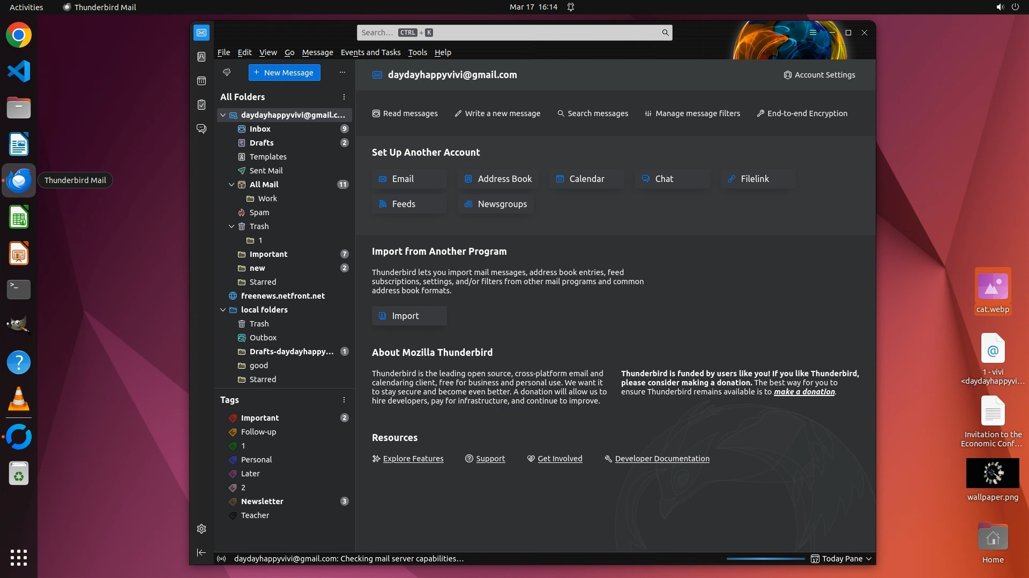Open All Folders pane options menu

point(344,97)
